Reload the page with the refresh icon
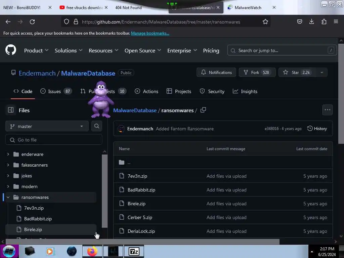This screenshot has height=258, width=344. tap(32, 22)
